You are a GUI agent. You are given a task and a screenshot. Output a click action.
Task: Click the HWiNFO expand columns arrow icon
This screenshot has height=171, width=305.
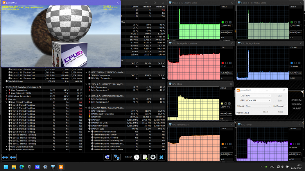[5, 157]
